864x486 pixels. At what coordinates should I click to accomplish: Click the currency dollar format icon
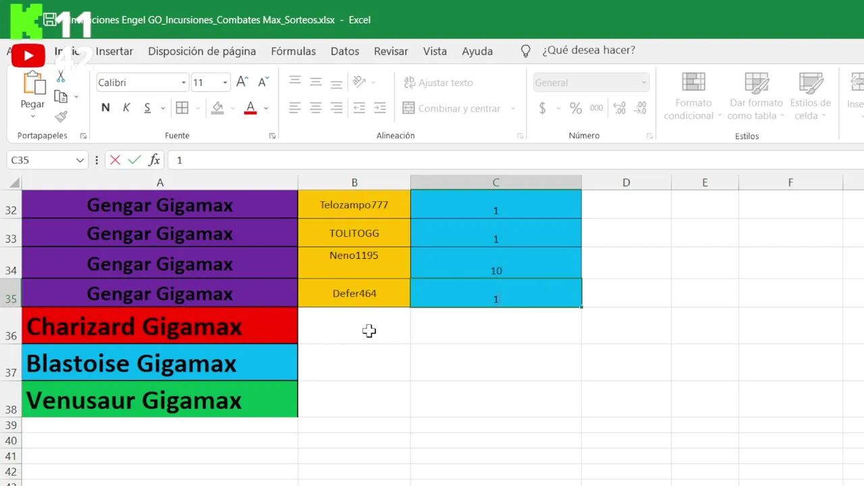543,108
